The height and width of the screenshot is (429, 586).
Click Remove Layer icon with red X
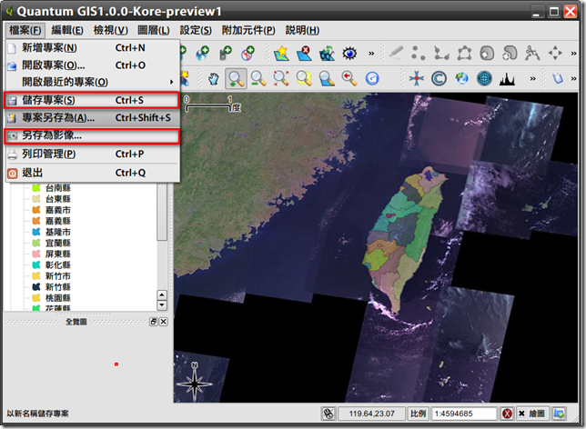(x=305, y=54)
